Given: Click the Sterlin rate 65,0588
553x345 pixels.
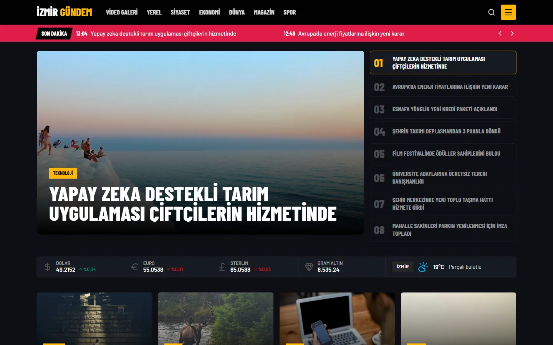Looking at the screenshot, I should 240,270.
